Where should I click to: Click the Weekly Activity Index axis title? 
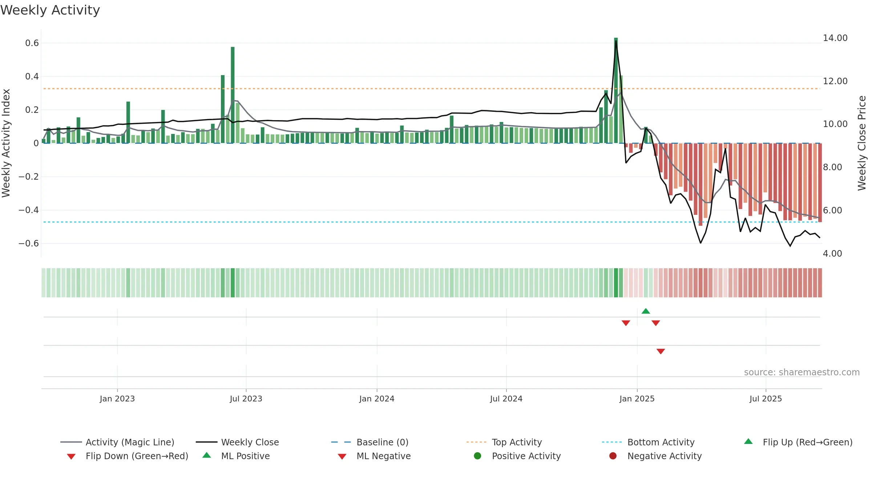pyautogui.click(x=6, y=143)
